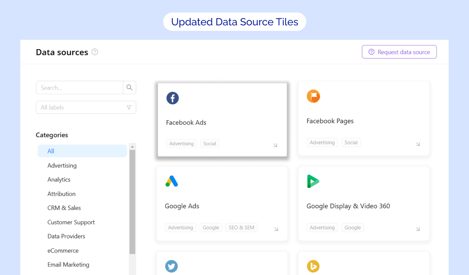Click the Facebook Pages orange flag icon
Screen dimensions: 469x275
313,96
